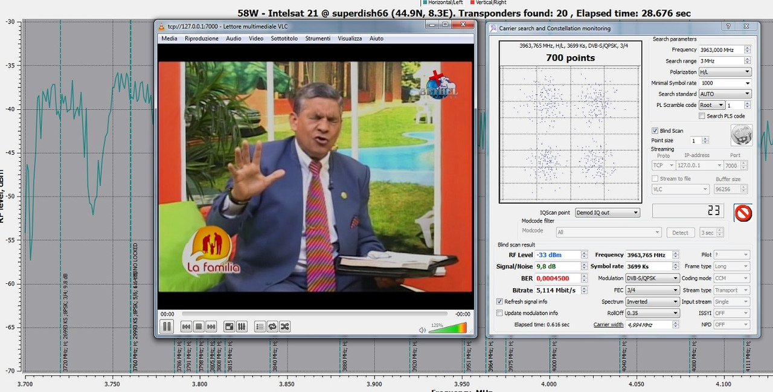Open the Spectrum Inverted dropdown
Viewport: 773px width, 392px height.
(652, 301)
